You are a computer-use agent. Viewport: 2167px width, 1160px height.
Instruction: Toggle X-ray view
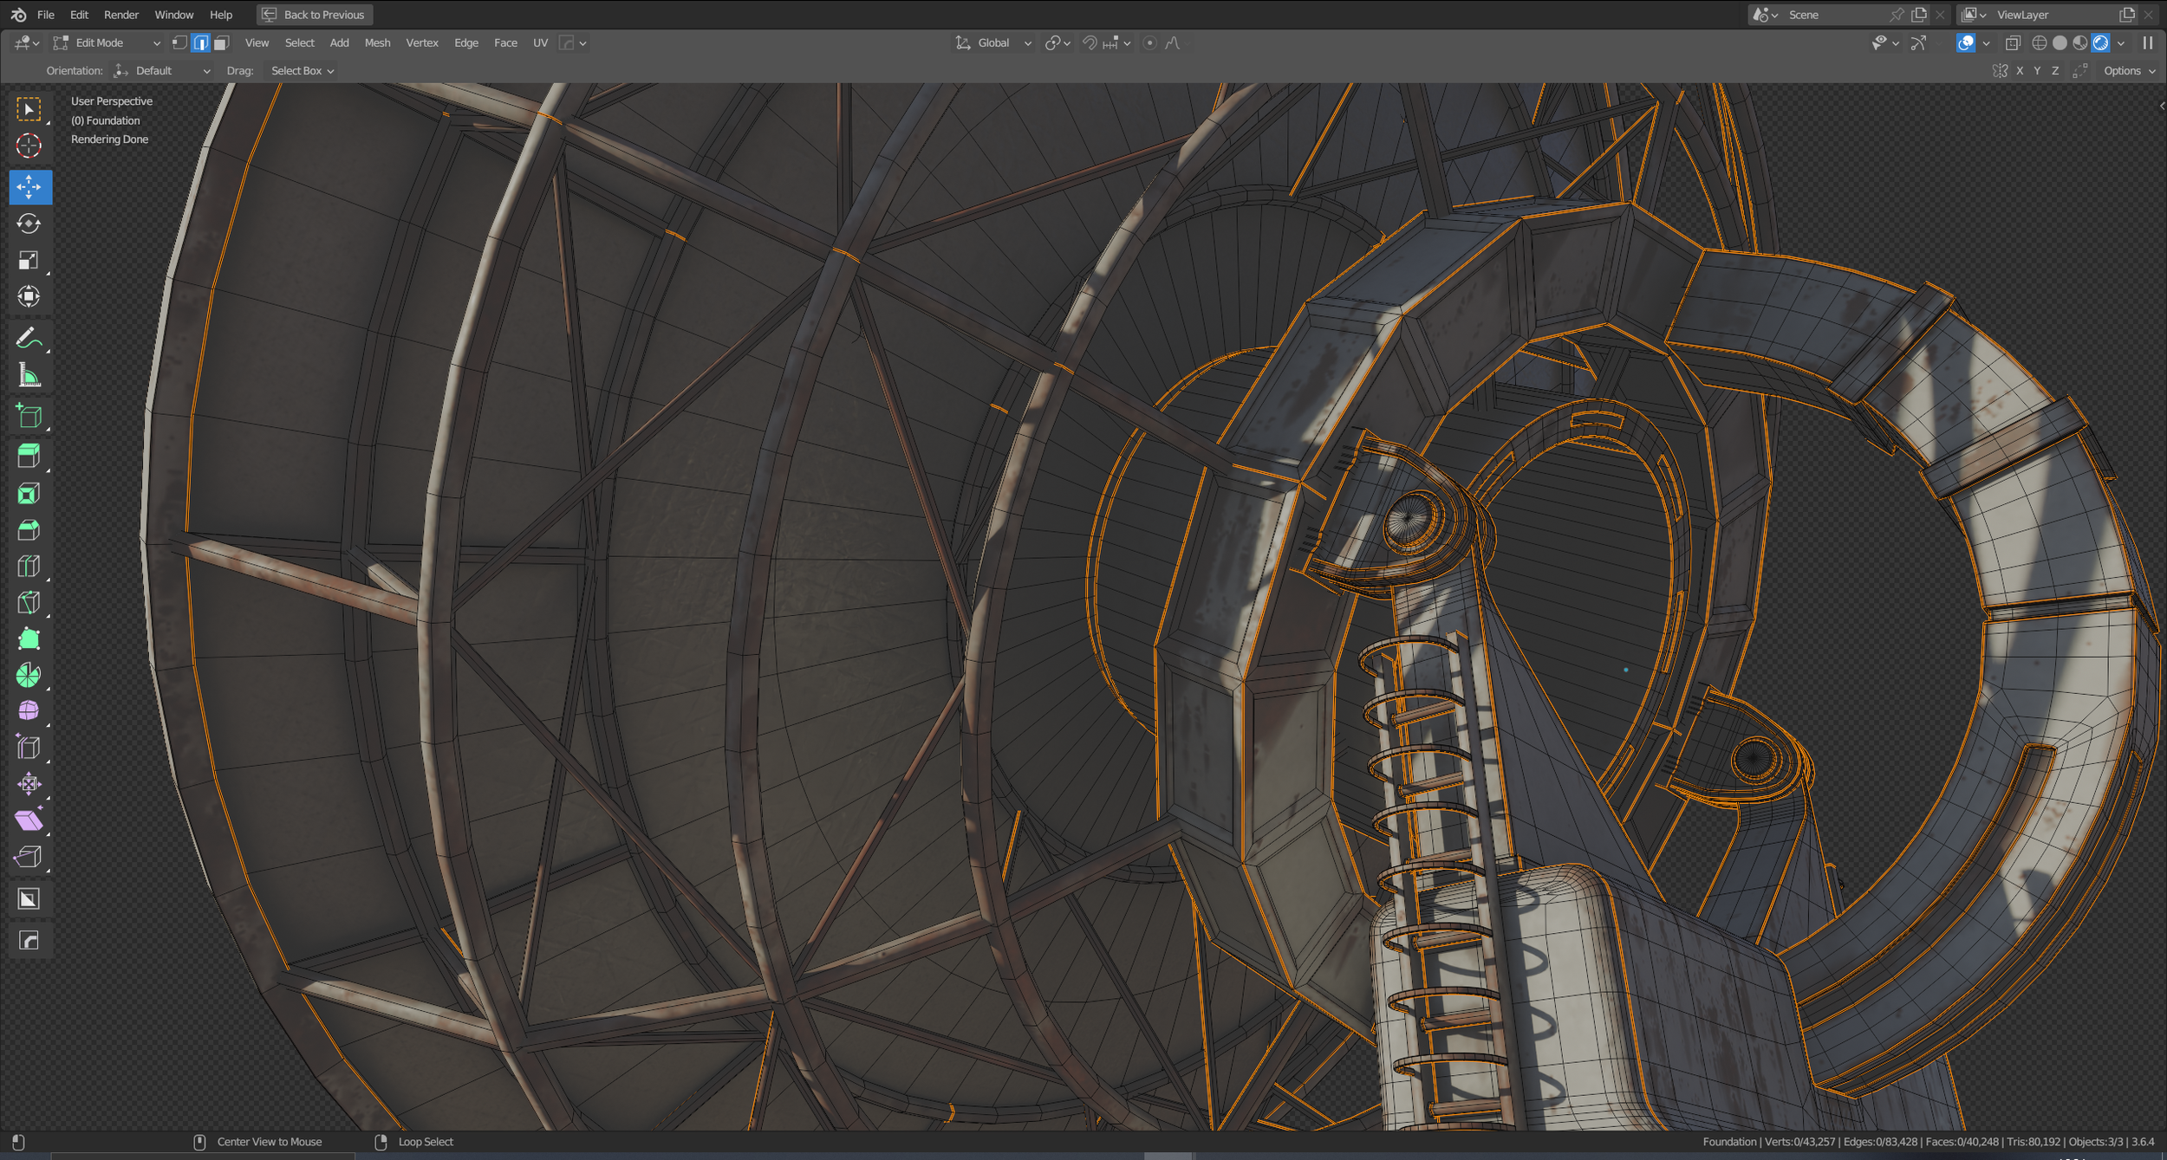click(2013, 42)
